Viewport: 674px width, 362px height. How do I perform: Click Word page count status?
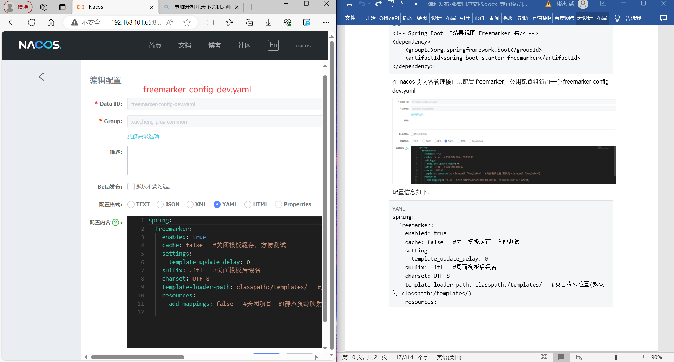click(365, 357)
